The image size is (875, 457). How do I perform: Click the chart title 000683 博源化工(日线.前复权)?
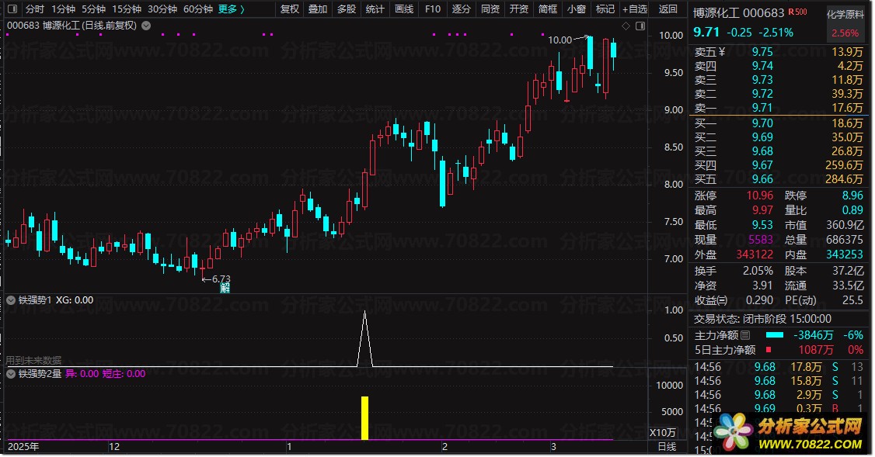click(71, 26)
